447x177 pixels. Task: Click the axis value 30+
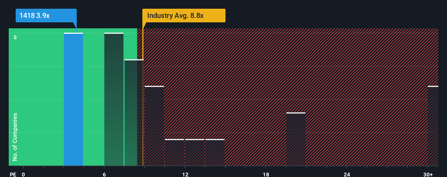click(428, 174)
